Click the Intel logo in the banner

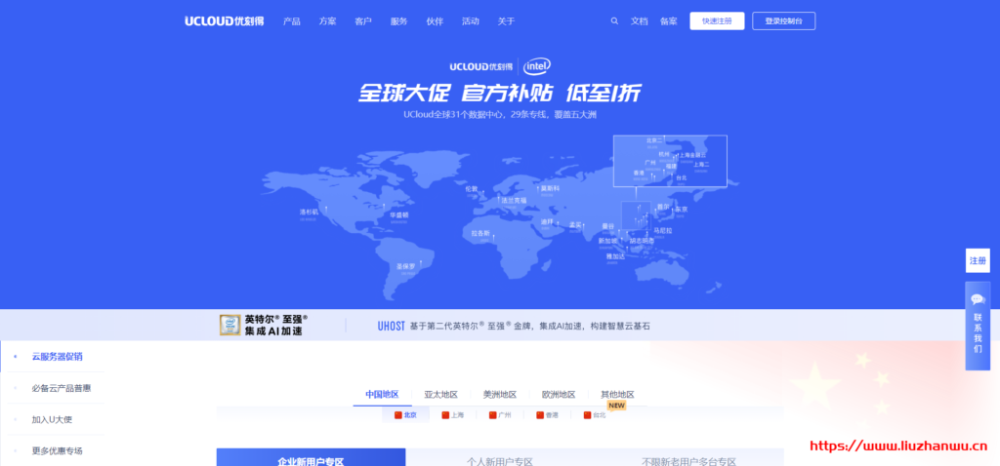pos(536,66)
